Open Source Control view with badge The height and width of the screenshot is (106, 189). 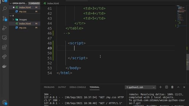click(4, 19)
